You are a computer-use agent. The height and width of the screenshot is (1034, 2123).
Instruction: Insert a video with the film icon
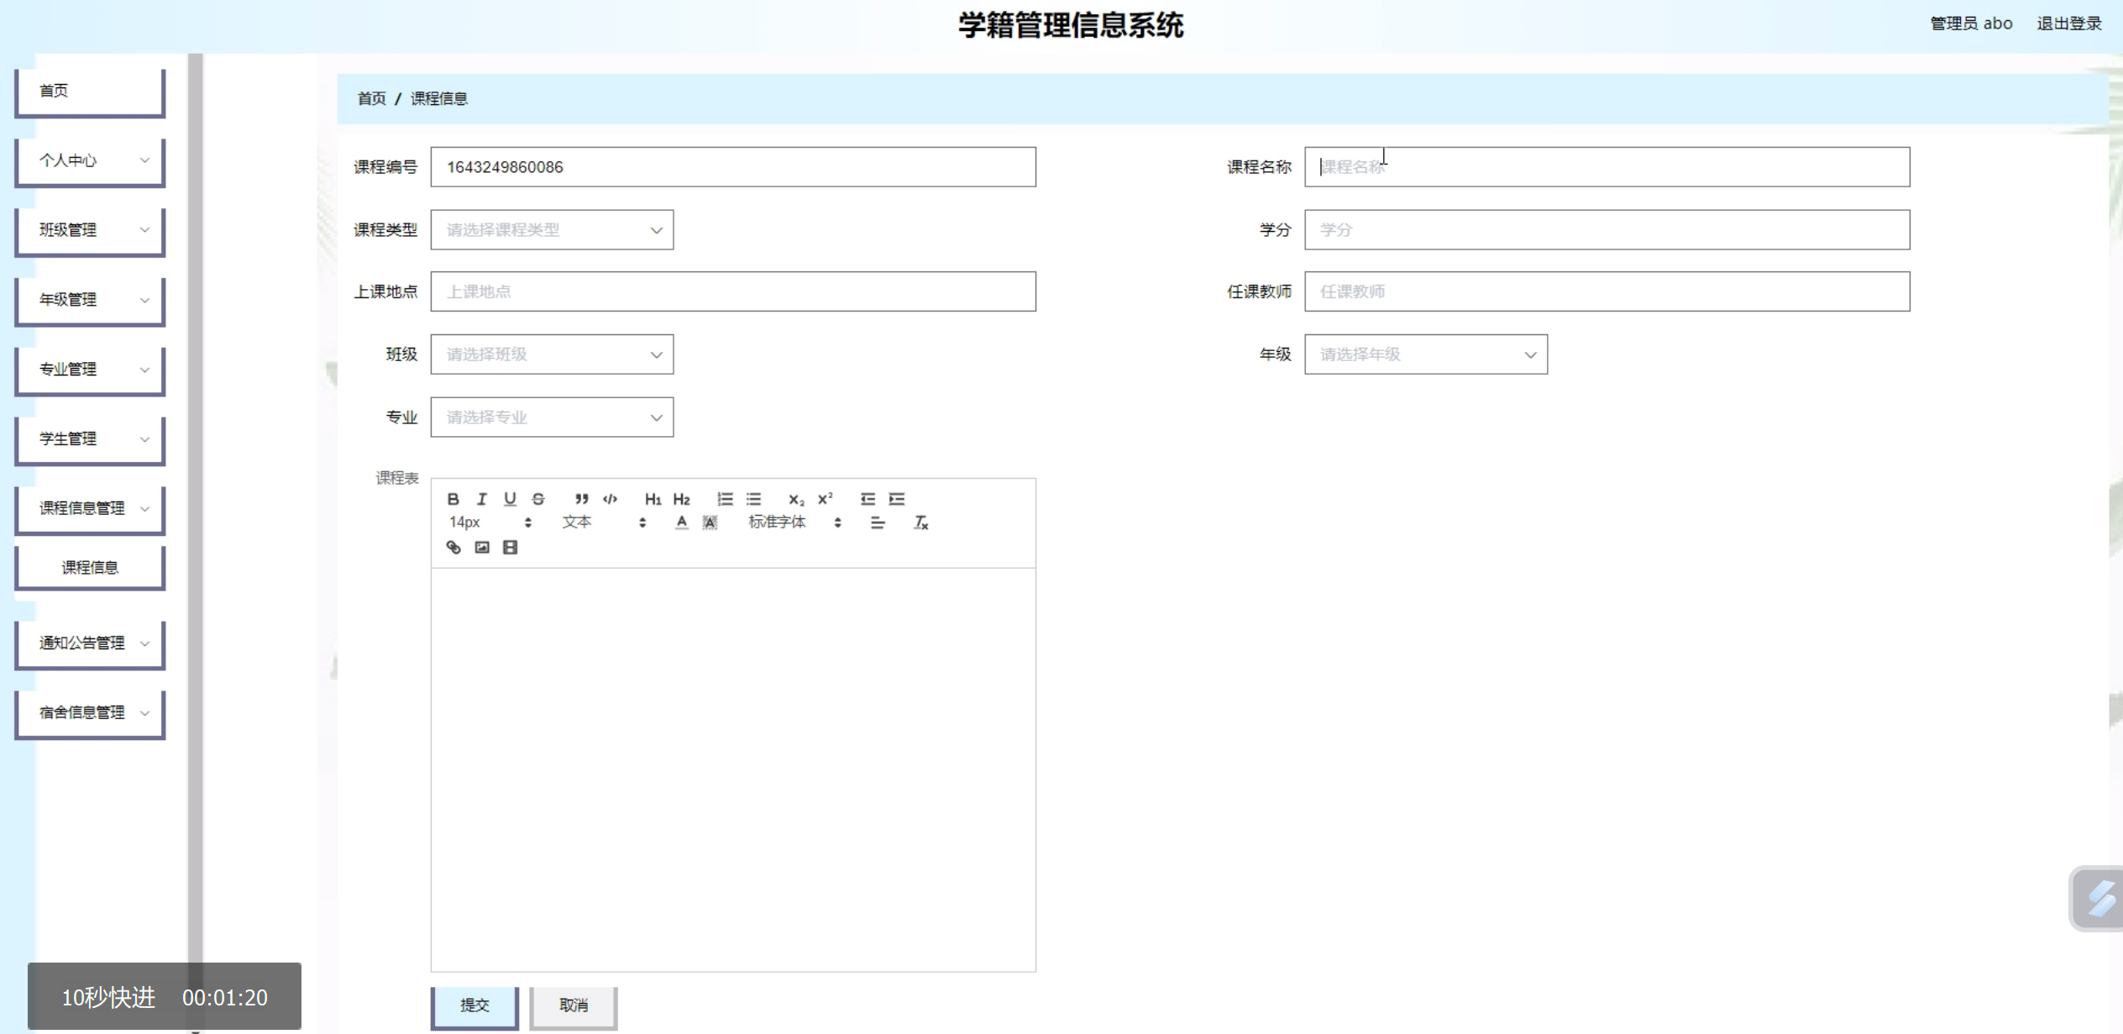(510, 548)
